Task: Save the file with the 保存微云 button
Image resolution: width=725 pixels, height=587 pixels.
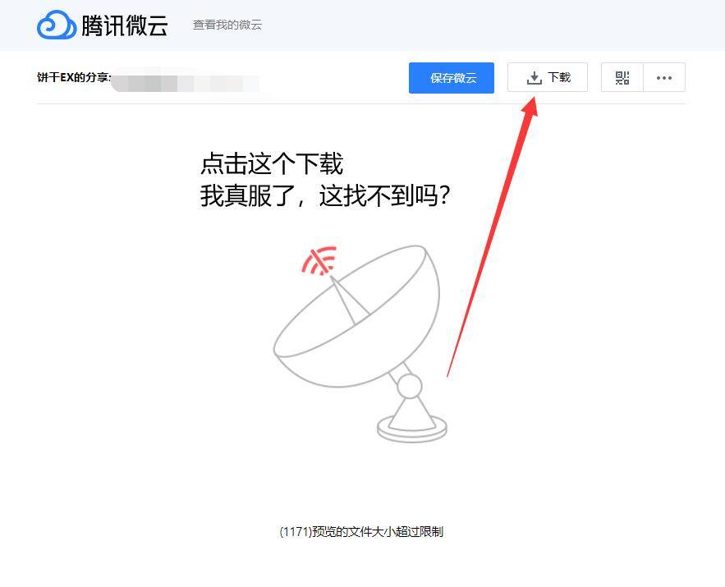Action: (x=452, y=78)
